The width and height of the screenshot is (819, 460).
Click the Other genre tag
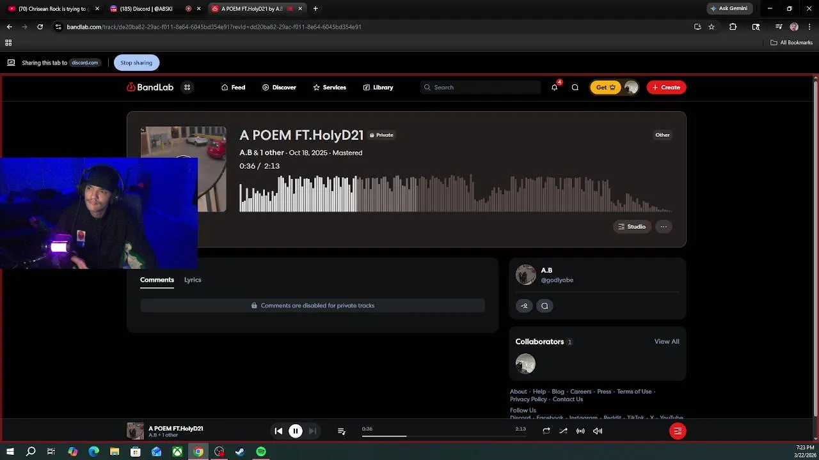click(662, 135)
